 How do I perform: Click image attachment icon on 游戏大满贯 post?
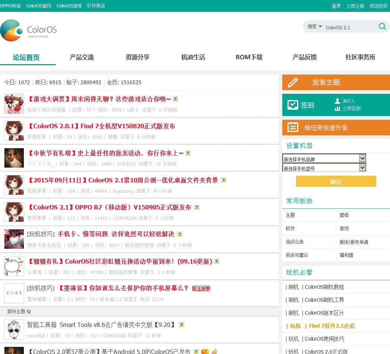[175, 99]
